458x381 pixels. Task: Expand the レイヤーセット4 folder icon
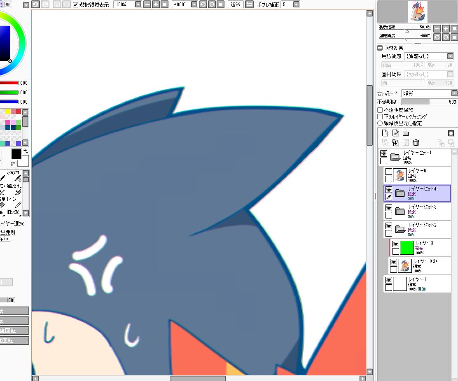point(400,193)
